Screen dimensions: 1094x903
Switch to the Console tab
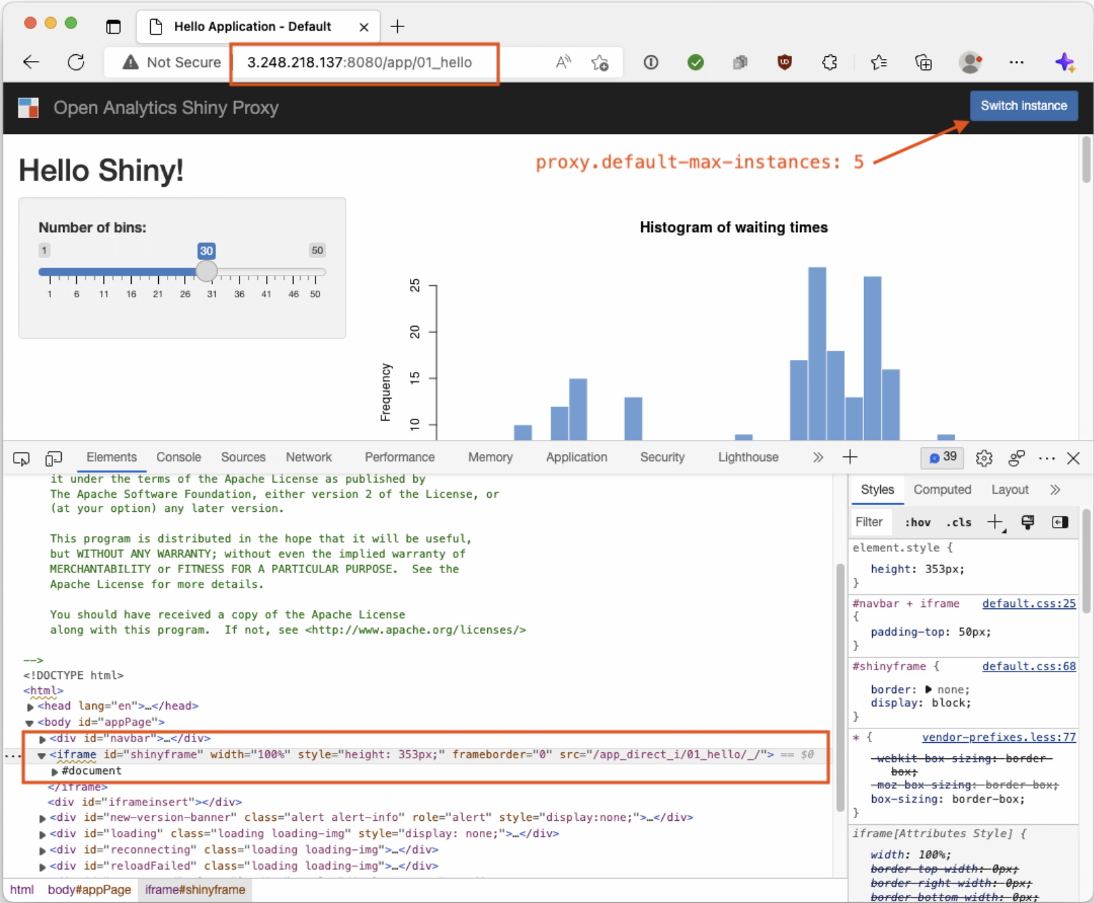coord(178,457)
